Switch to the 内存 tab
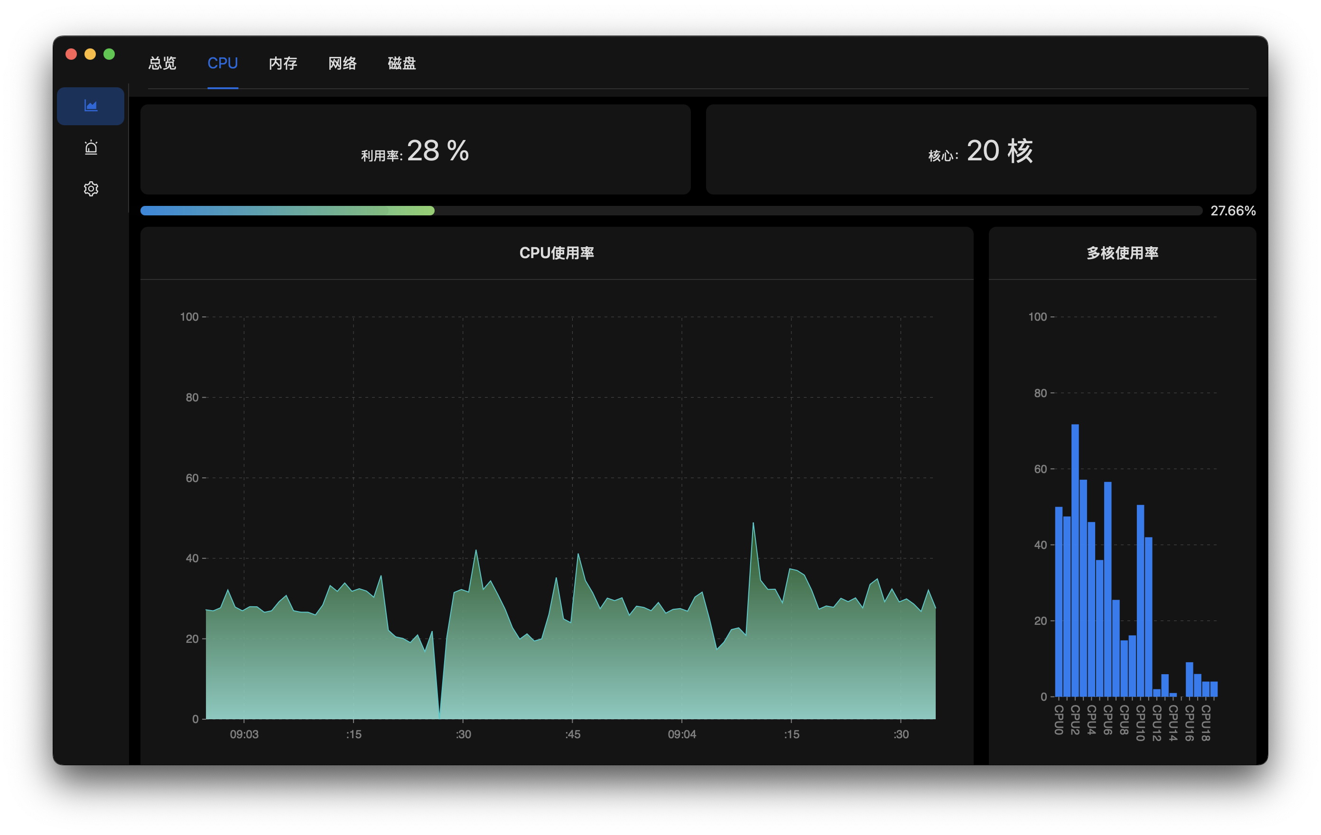 283,63
